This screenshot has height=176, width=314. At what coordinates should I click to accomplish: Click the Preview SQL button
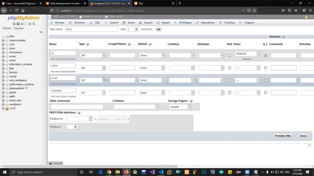[x=283, y=136]
